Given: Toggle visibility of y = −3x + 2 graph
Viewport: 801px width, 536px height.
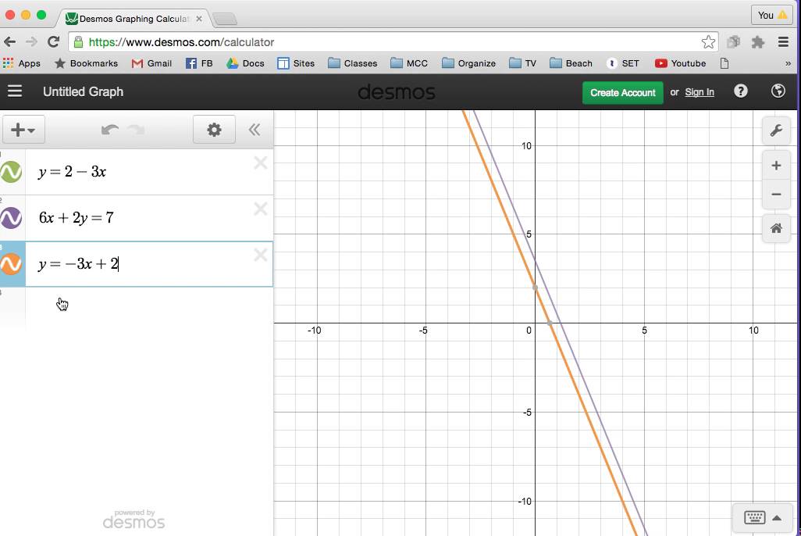Looking at the screenshot, I should click(x=11, y=264).
